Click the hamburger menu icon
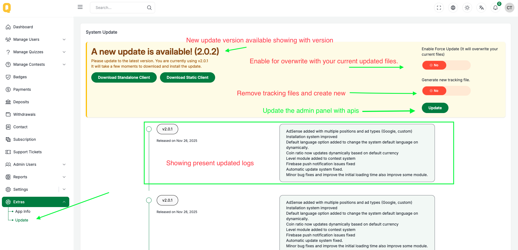This screenshot has height=250, width=518. (x=80, y=7)
